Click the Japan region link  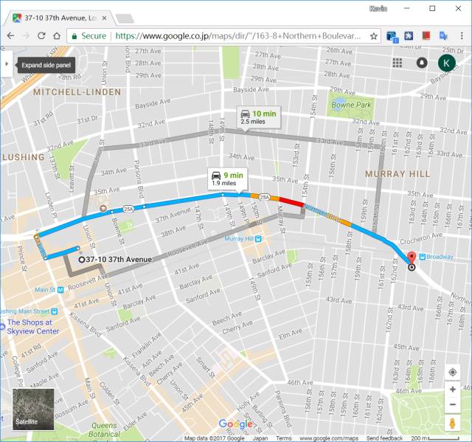pyautogui.click(x=260, y=438)
